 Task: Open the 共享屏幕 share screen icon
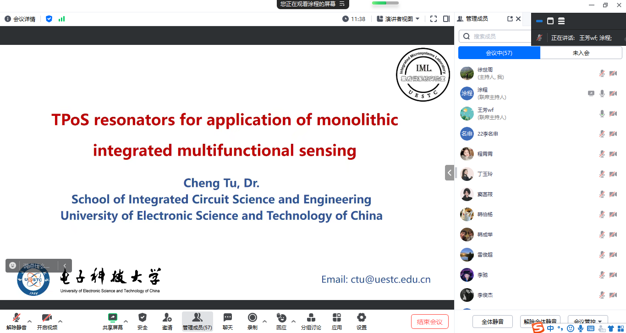pos(112,317)
